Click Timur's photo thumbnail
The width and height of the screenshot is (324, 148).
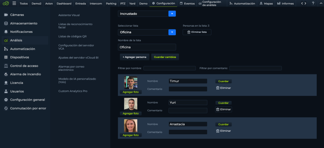[x=130, y=82]
